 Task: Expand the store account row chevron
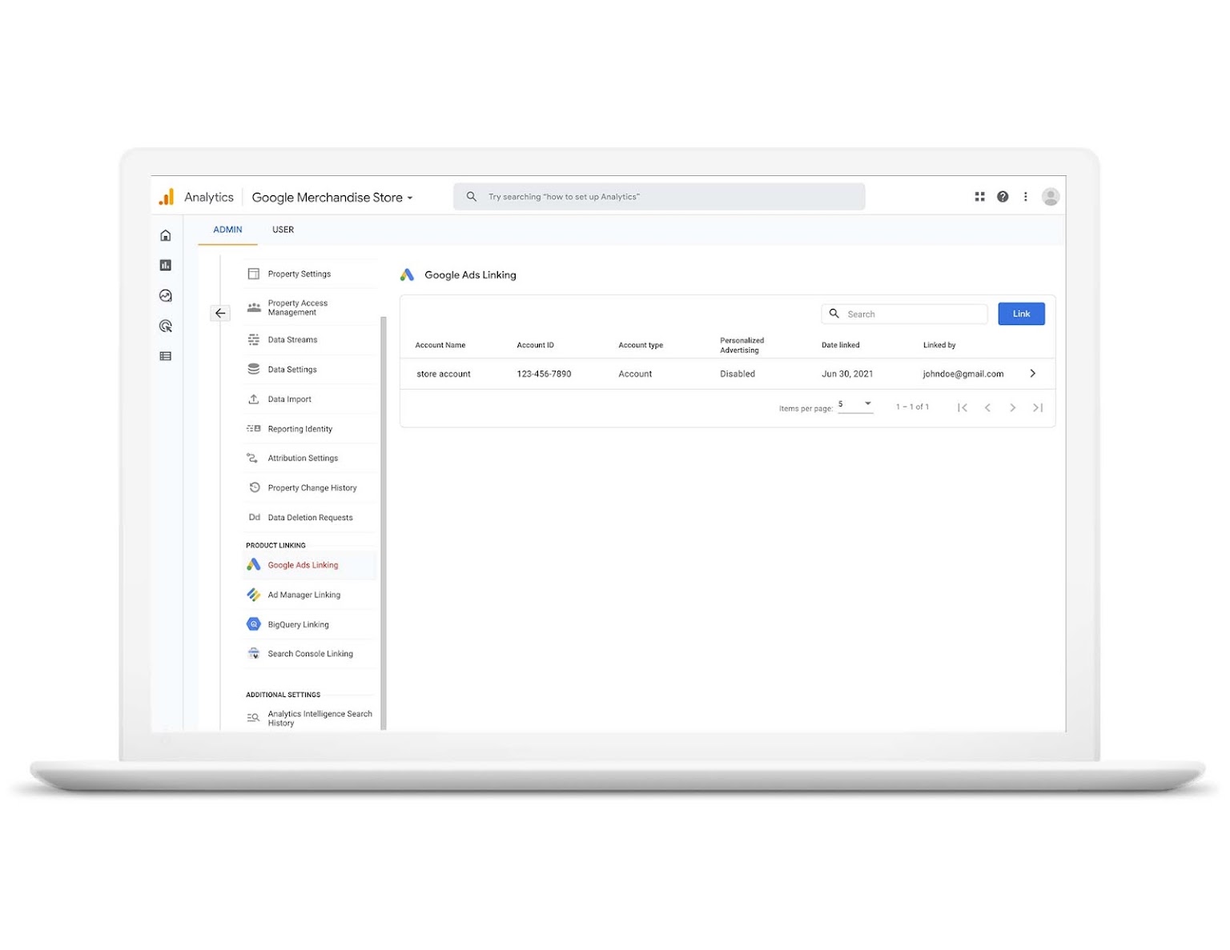(x=1033, y=373)
